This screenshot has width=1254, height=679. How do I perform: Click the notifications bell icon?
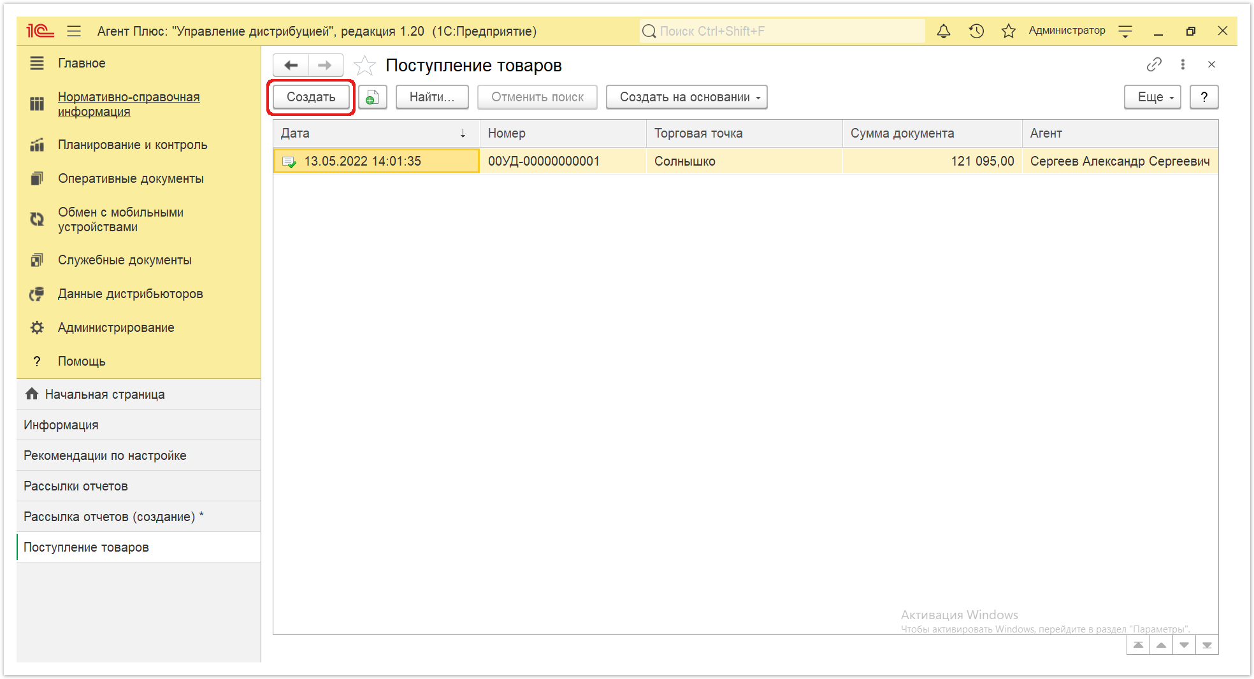point(943,31)
